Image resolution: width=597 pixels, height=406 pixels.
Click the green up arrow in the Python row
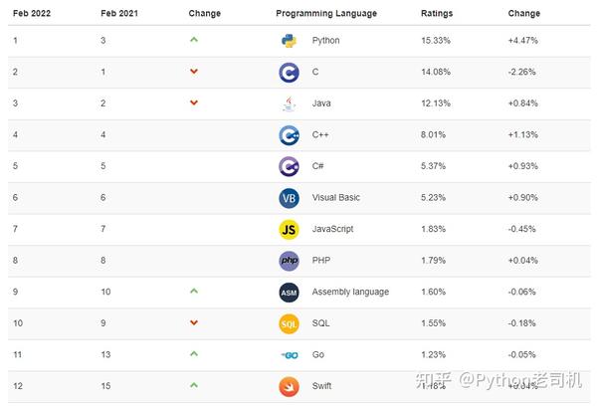[x=194, y=40]
